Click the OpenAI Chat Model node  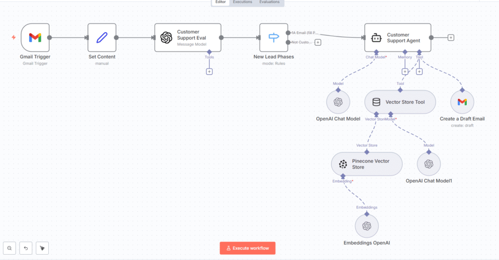click(x=338, y=102)
